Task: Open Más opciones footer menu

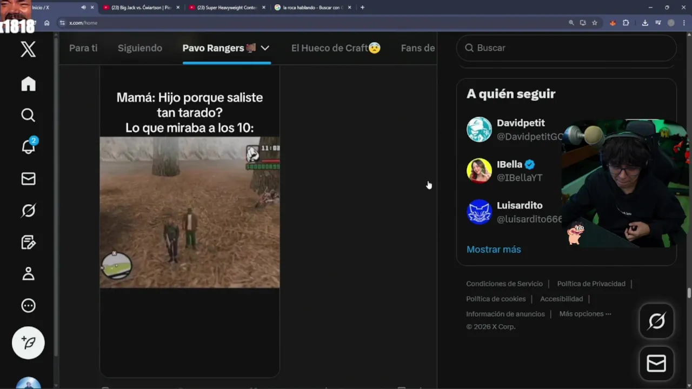Action: point(585,314)
